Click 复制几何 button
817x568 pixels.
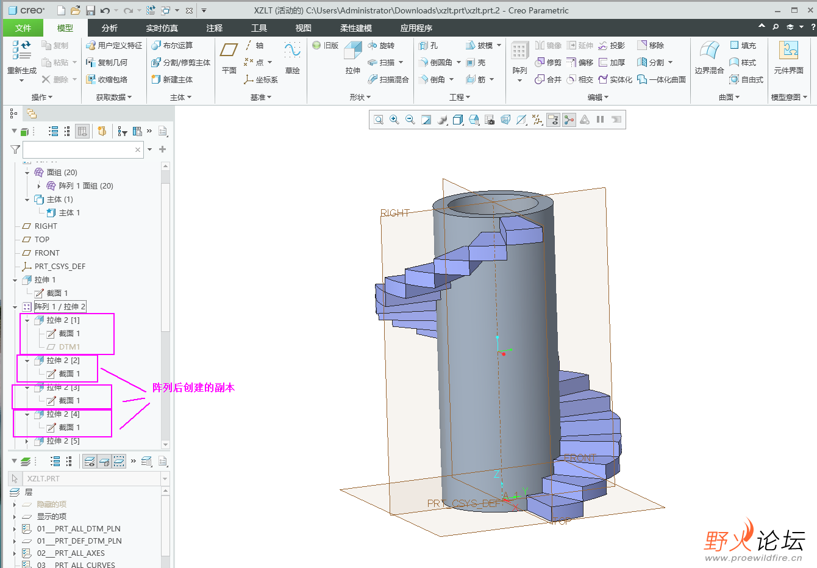coord(107,63)
